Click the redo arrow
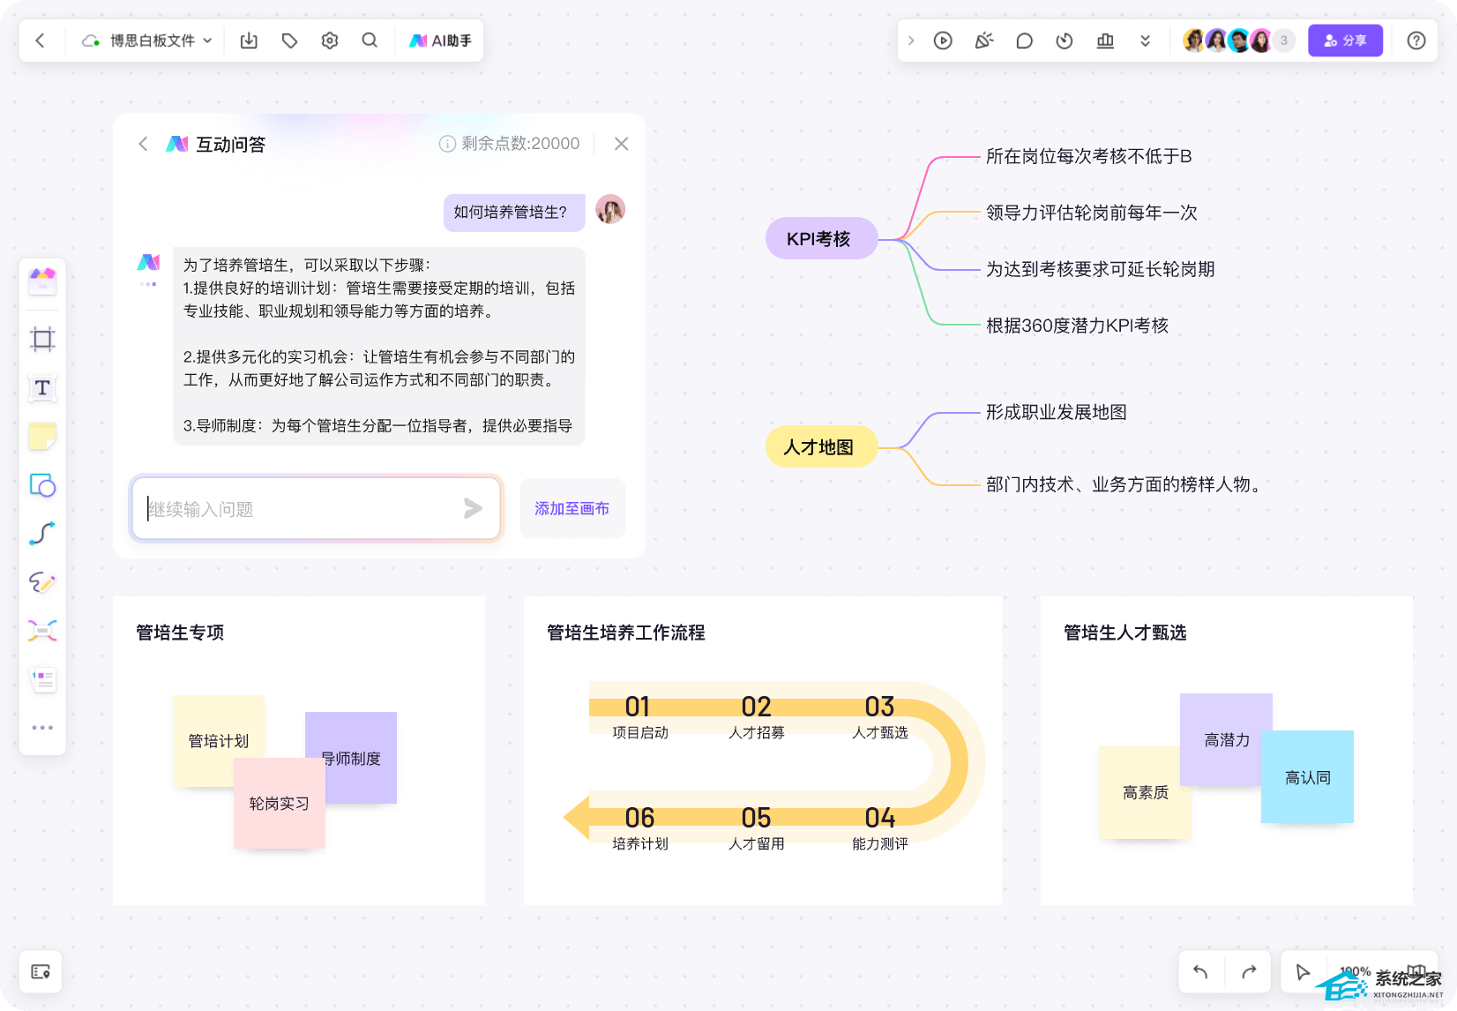 point(1249,972)
